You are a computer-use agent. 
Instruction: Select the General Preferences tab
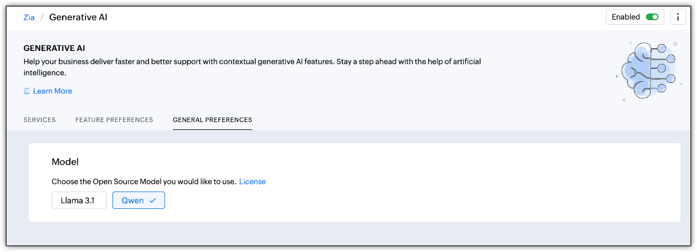(213, 120)
